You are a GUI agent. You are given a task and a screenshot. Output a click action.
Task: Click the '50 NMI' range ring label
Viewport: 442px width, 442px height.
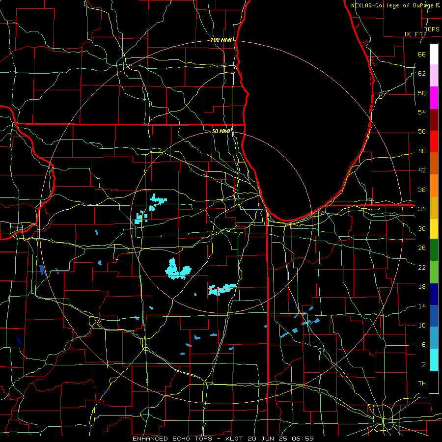[x=221, y=131]
